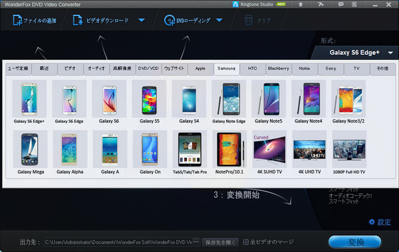Toggle the 全ビデオのマージ checkbox

[246, 242]
